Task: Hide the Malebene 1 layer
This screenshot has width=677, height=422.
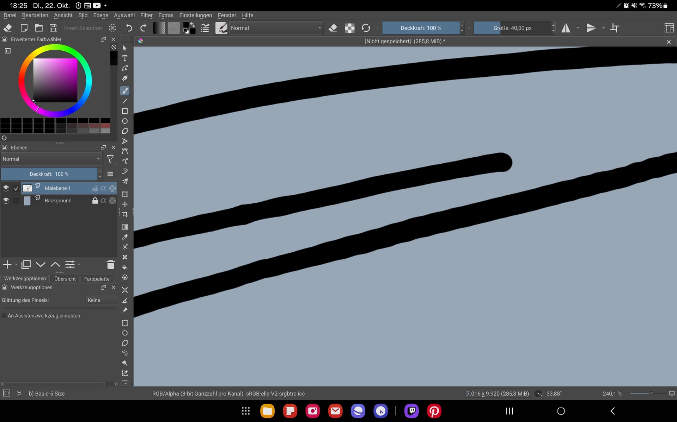Action: 6,188
